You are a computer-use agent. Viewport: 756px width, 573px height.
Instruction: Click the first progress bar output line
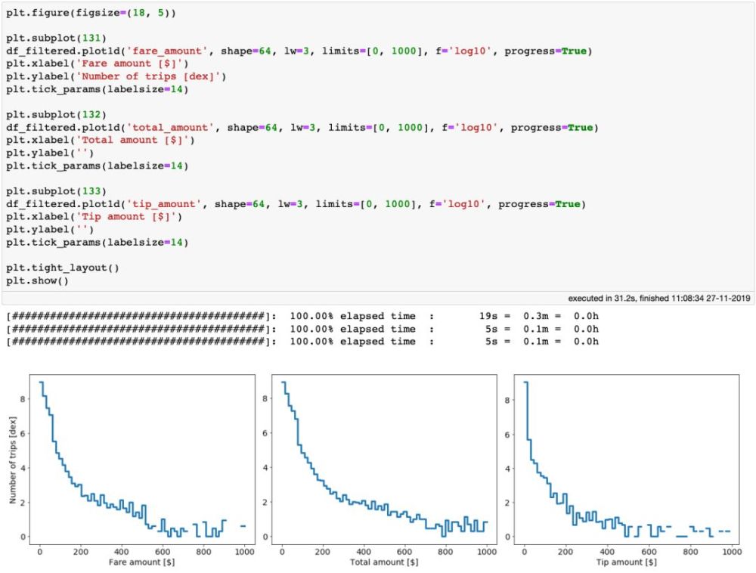(x=302, y=316)
